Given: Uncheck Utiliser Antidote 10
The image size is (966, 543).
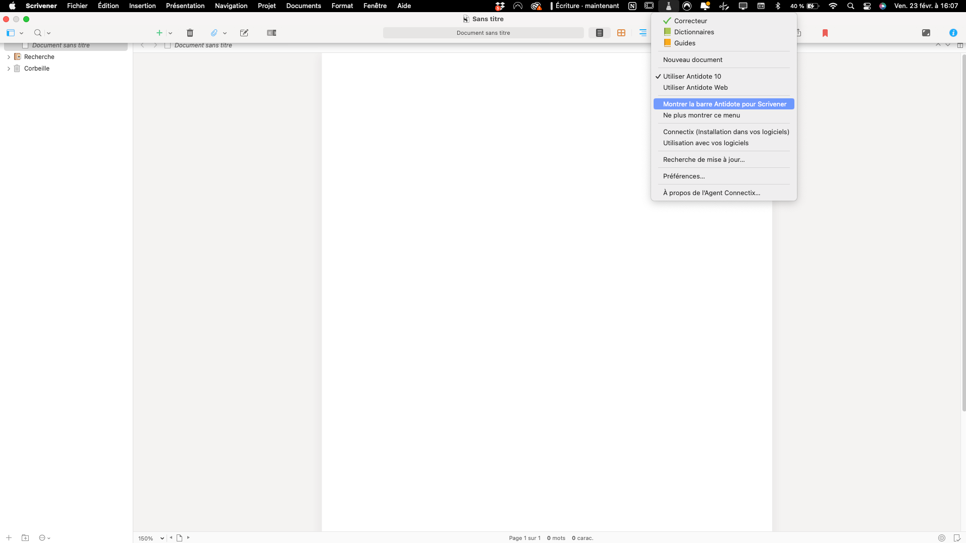Looking at the screenshot, I should click(692, 76).
